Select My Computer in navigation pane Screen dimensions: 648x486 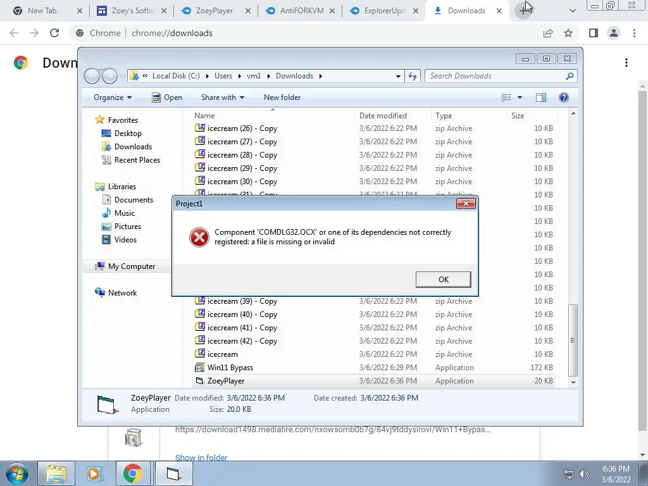click(132, 266)
